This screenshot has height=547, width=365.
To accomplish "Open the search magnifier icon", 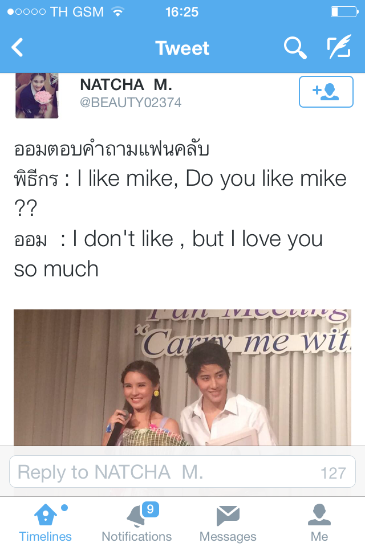I will [x=295, y=48].
